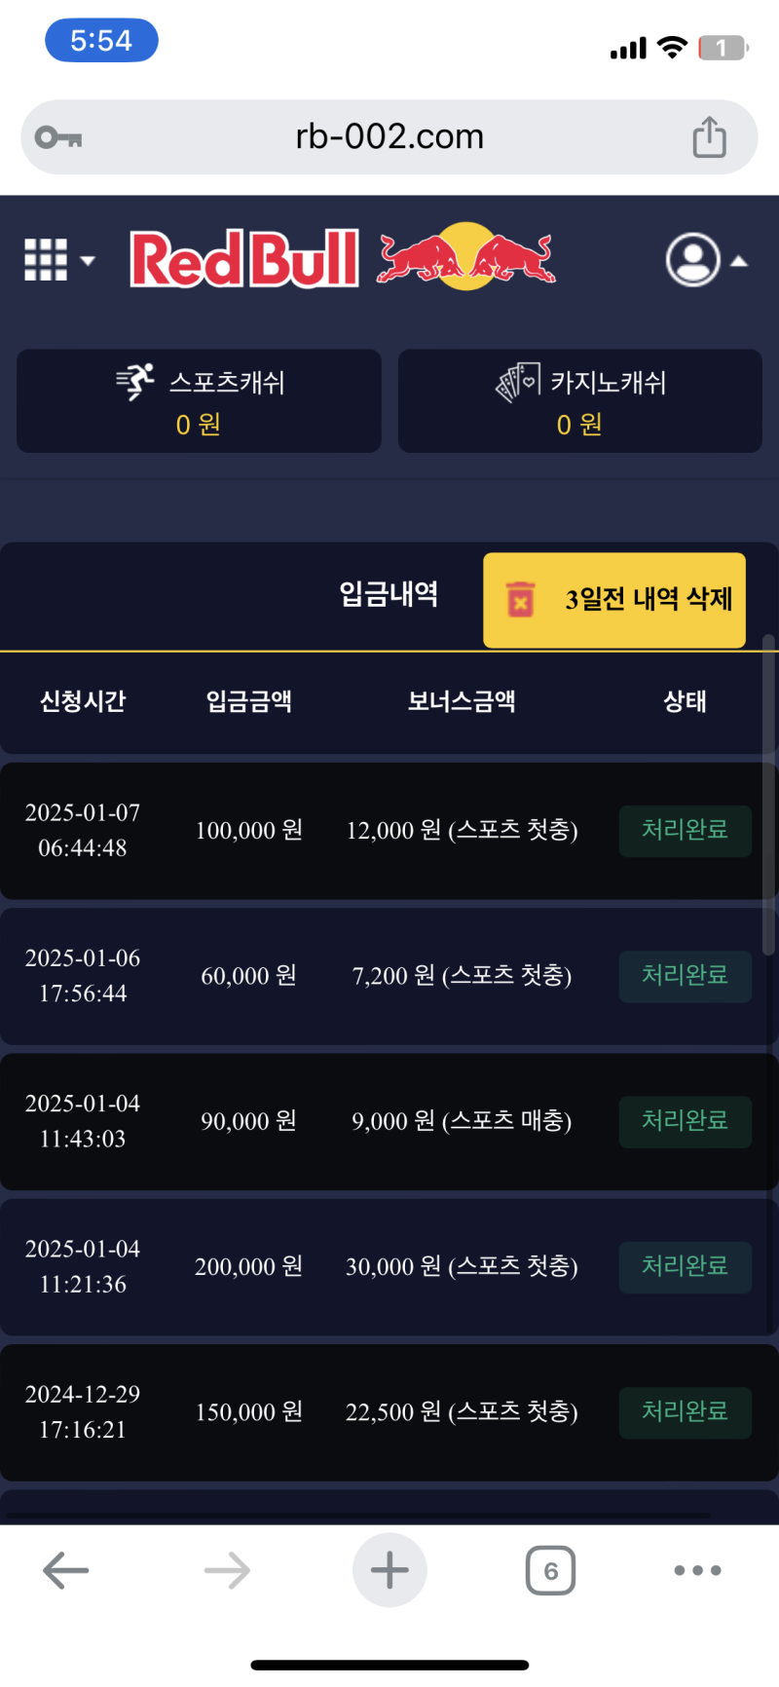779x1687 pixels.
Task: Show open tabs via 6 counter
Action: coord(550,1570)
